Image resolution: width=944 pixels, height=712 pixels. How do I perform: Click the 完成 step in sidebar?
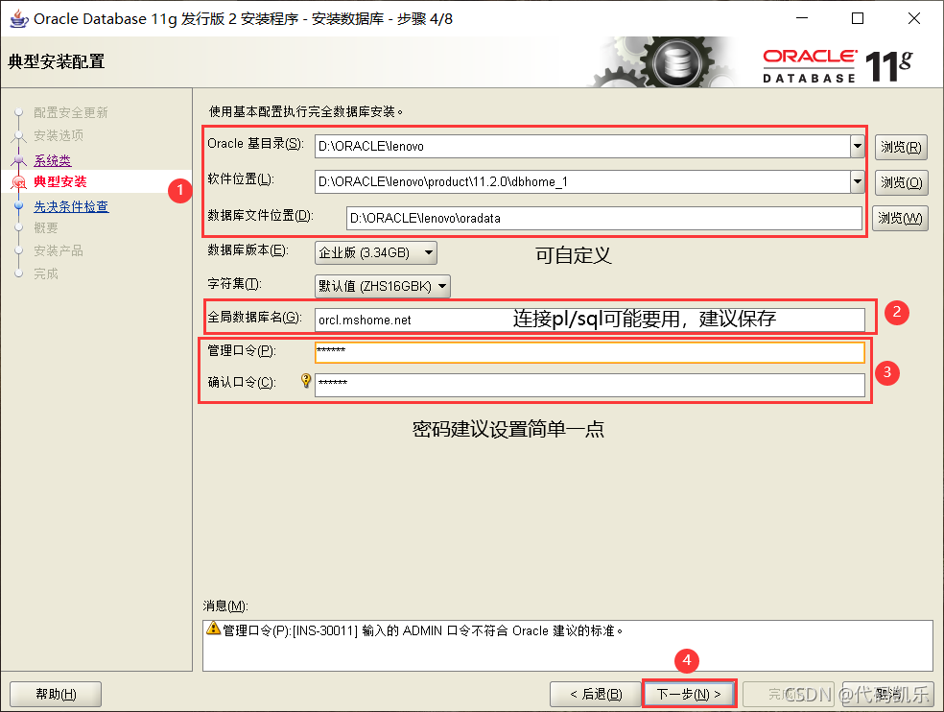point(46,273)
